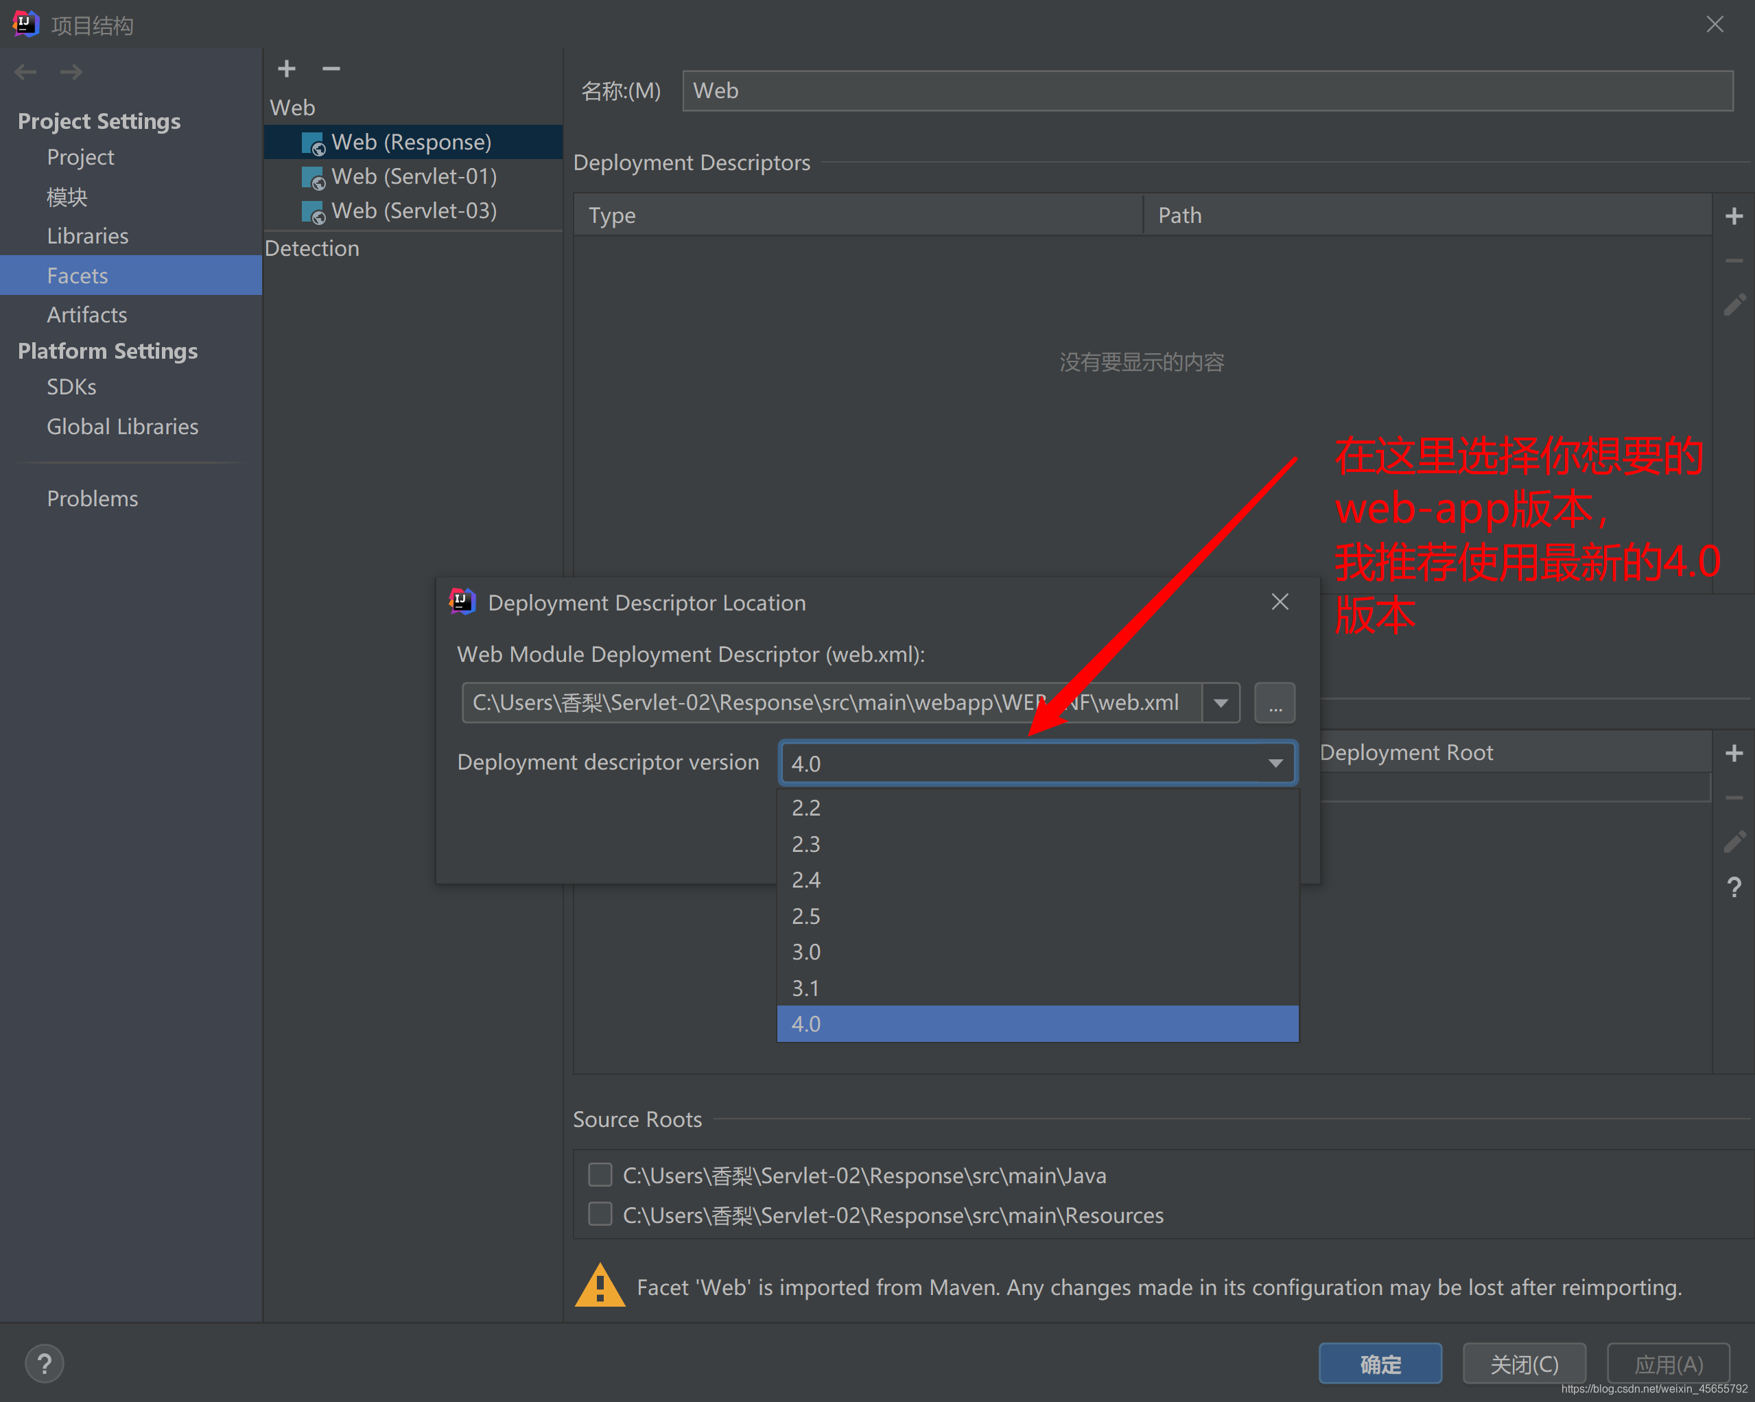Click the back navigation arrow
This screenshot has height=1402, width=1755.
pyautogui.click(x=26, y=73)
